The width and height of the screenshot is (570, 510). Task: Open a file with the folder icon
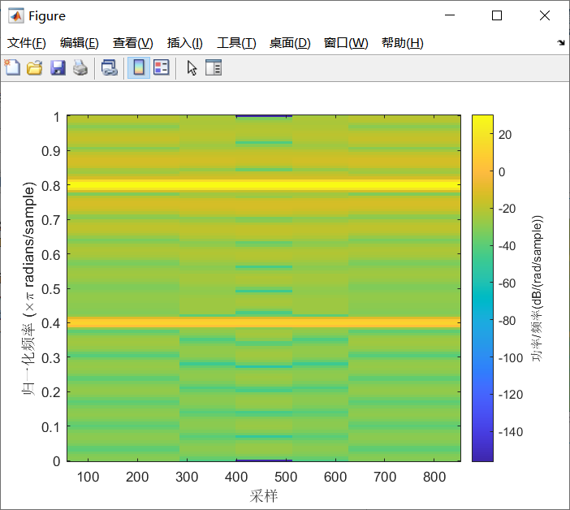click(35, 68)
